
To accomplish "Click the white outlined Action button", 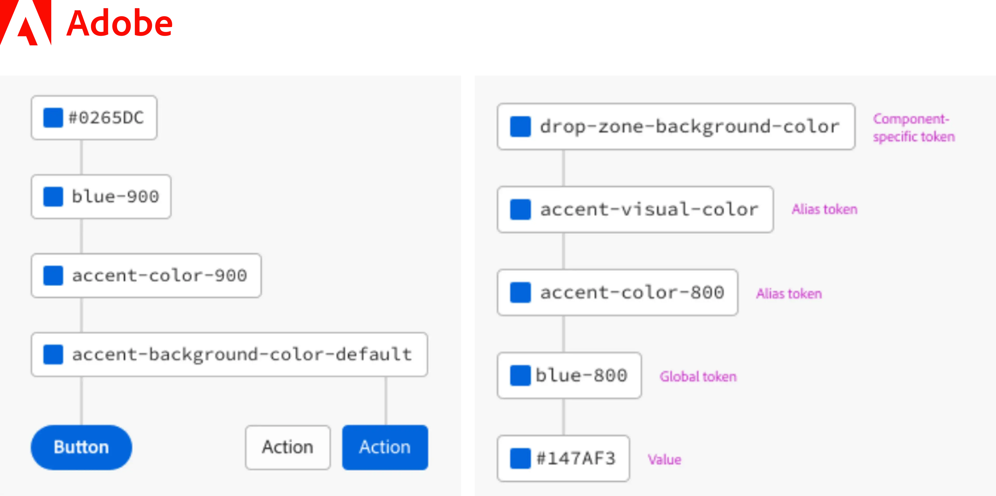I will coord(288,447).
